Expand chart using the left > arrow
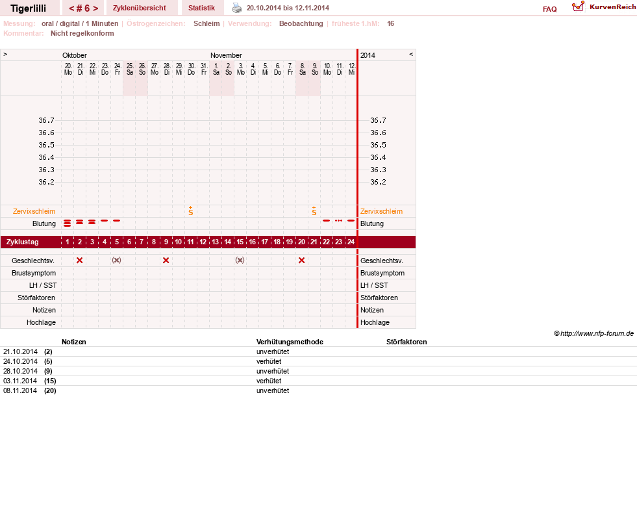Image resolution: width=637 pixels, height=510 pixels. coord(5,54)
